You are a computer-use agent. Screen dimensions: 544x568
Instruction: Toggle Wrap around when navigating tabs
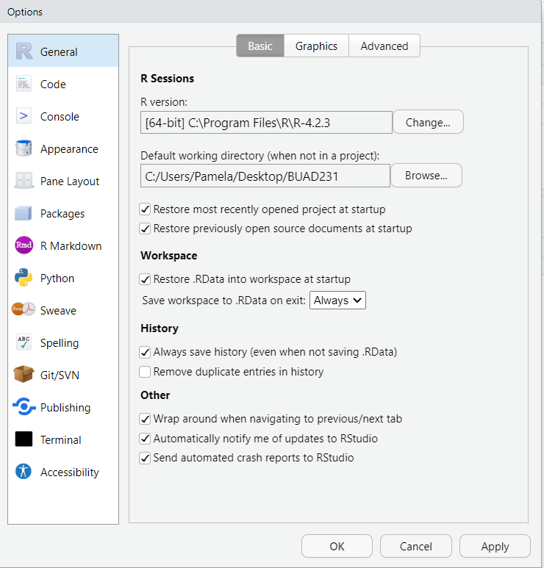click(145, 419)
